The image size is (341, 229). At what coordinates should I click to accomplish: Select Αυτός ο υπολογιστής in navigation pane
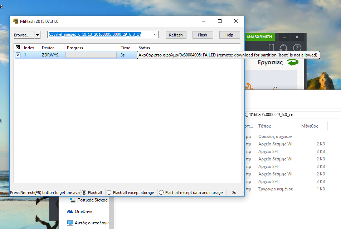92,223
